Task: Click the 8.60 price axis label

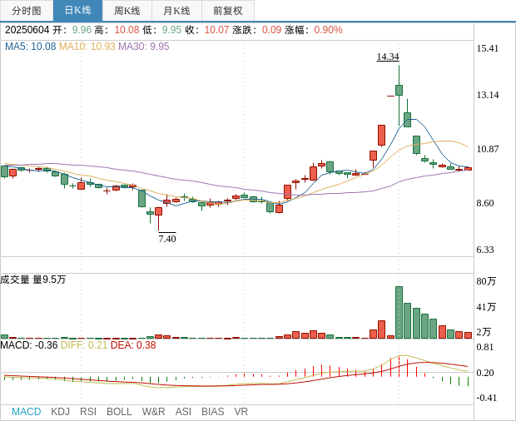Action: tap(485, 203)
